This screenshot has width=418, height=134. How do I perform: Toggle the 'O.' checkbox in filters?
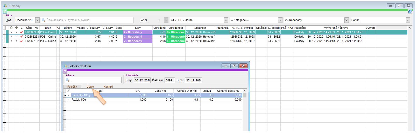coord(142,20)
